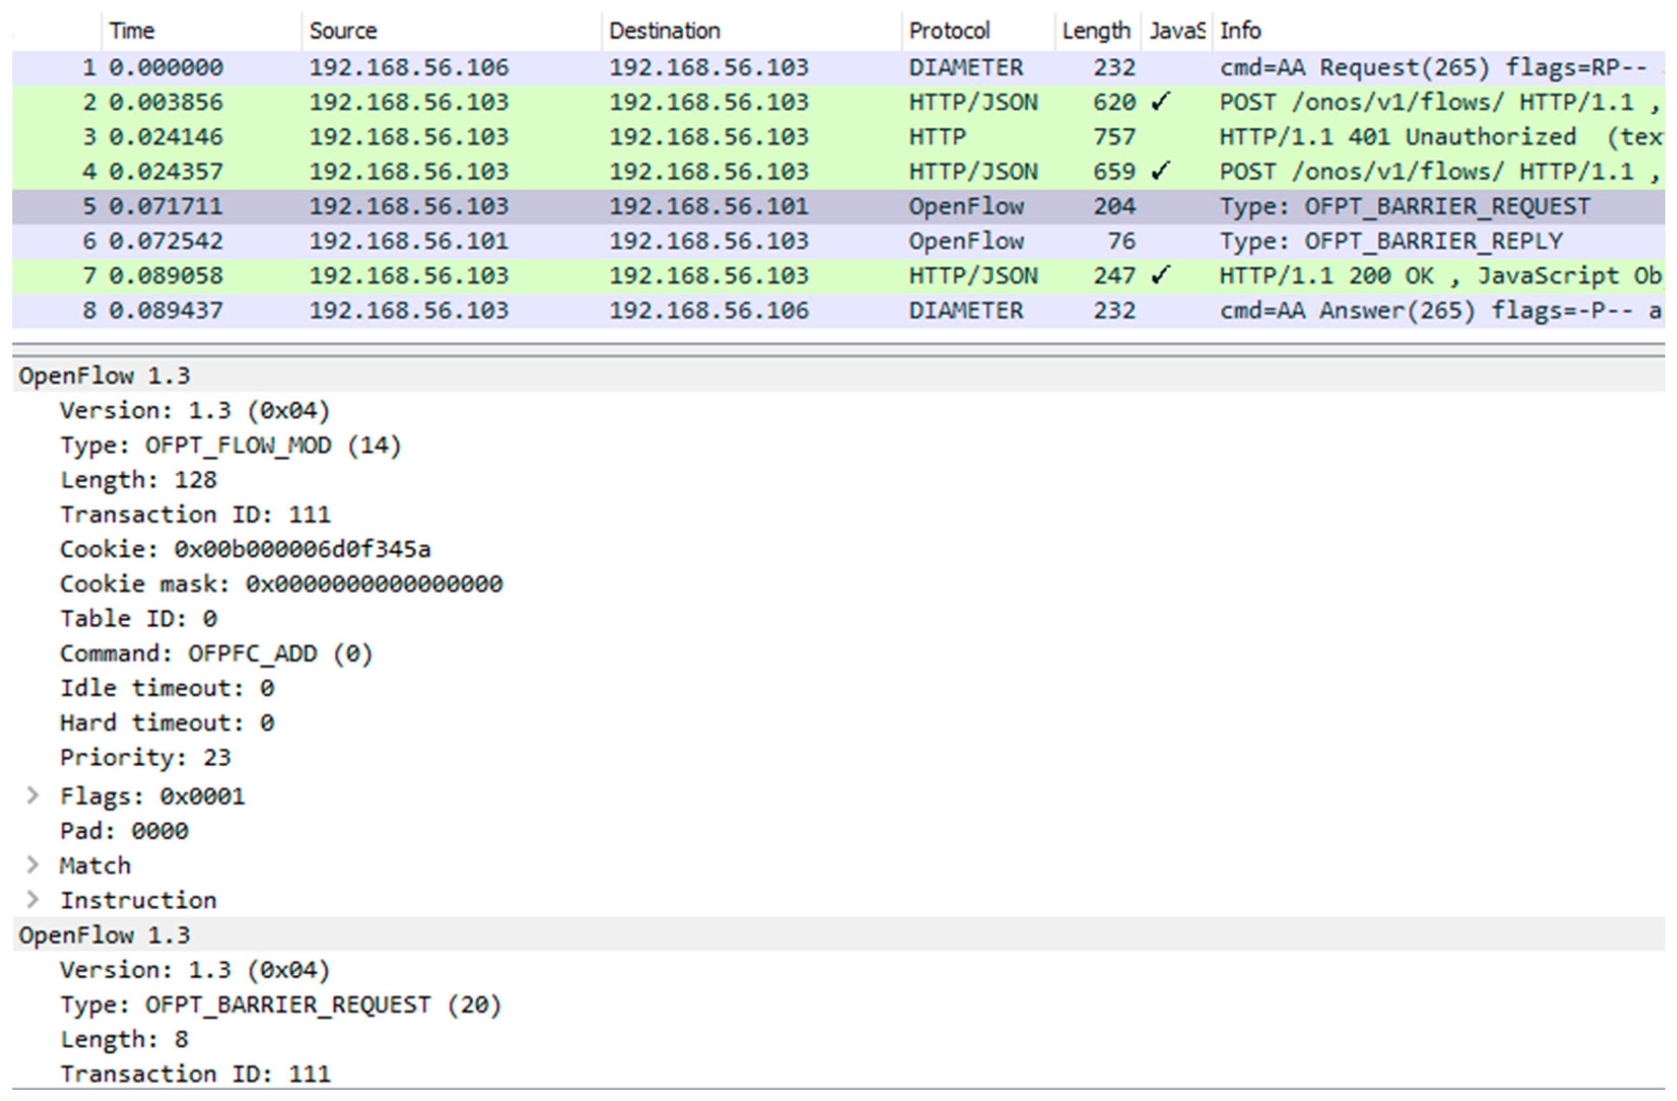The width and height of the screenshot is (1677, 1101).
Task: Select the Cookie field in details
Action: 244,549
